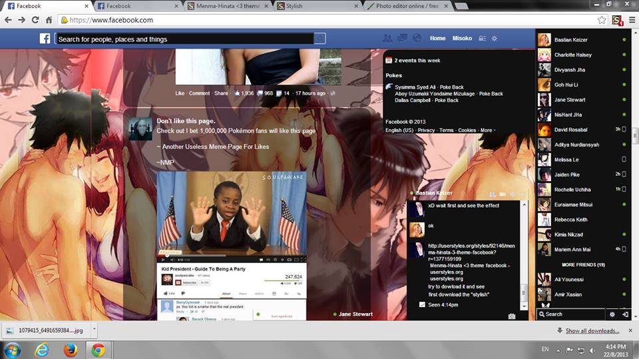Switch to Stylish tab
The image size is (639, 359).
(317, 6)
